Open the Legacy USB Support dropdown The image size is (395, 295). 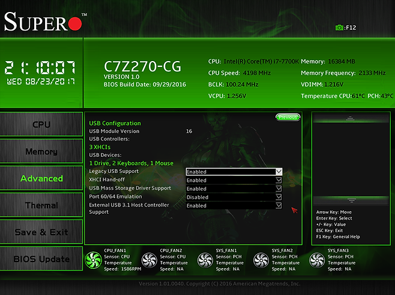[x=234, y=172]
